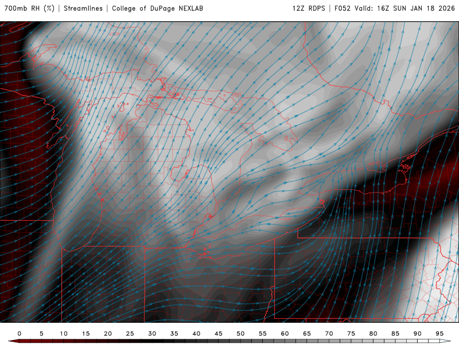The width and height of the screenshot is (459, 344).
Task: Pick the colorbar value "15"
Action: (85, 334)
